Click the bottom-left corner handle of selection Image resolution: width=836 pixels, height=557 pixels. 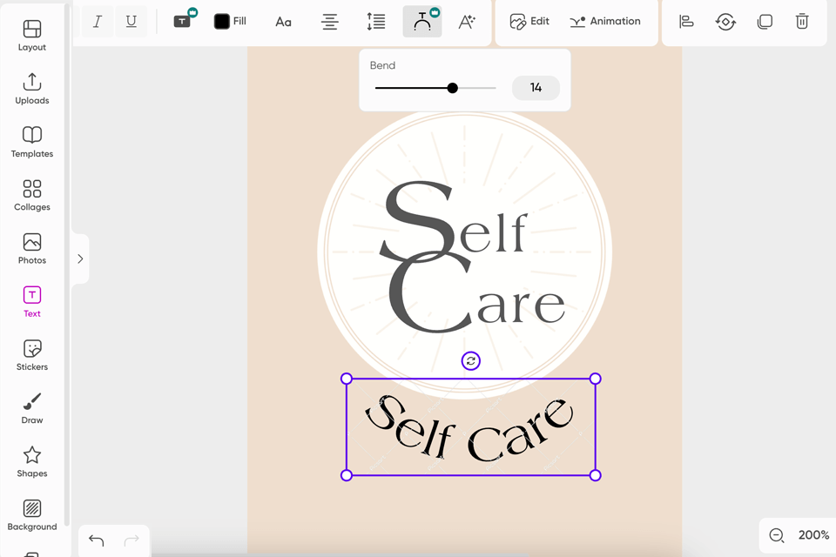[347, 475]
